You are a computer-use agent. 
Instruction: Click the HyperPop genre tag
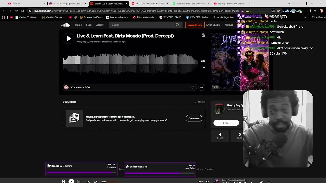[x=107, y=42]
